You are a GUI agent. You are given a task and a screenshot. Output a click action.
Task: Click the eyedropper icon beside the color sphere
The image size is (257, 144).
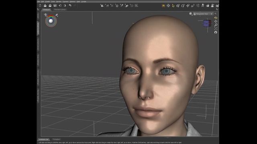click(57, 15)
